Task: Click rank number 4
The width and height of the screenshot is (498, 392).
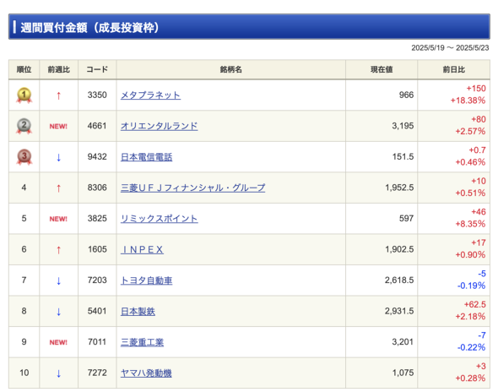Action: coord(24,188)
